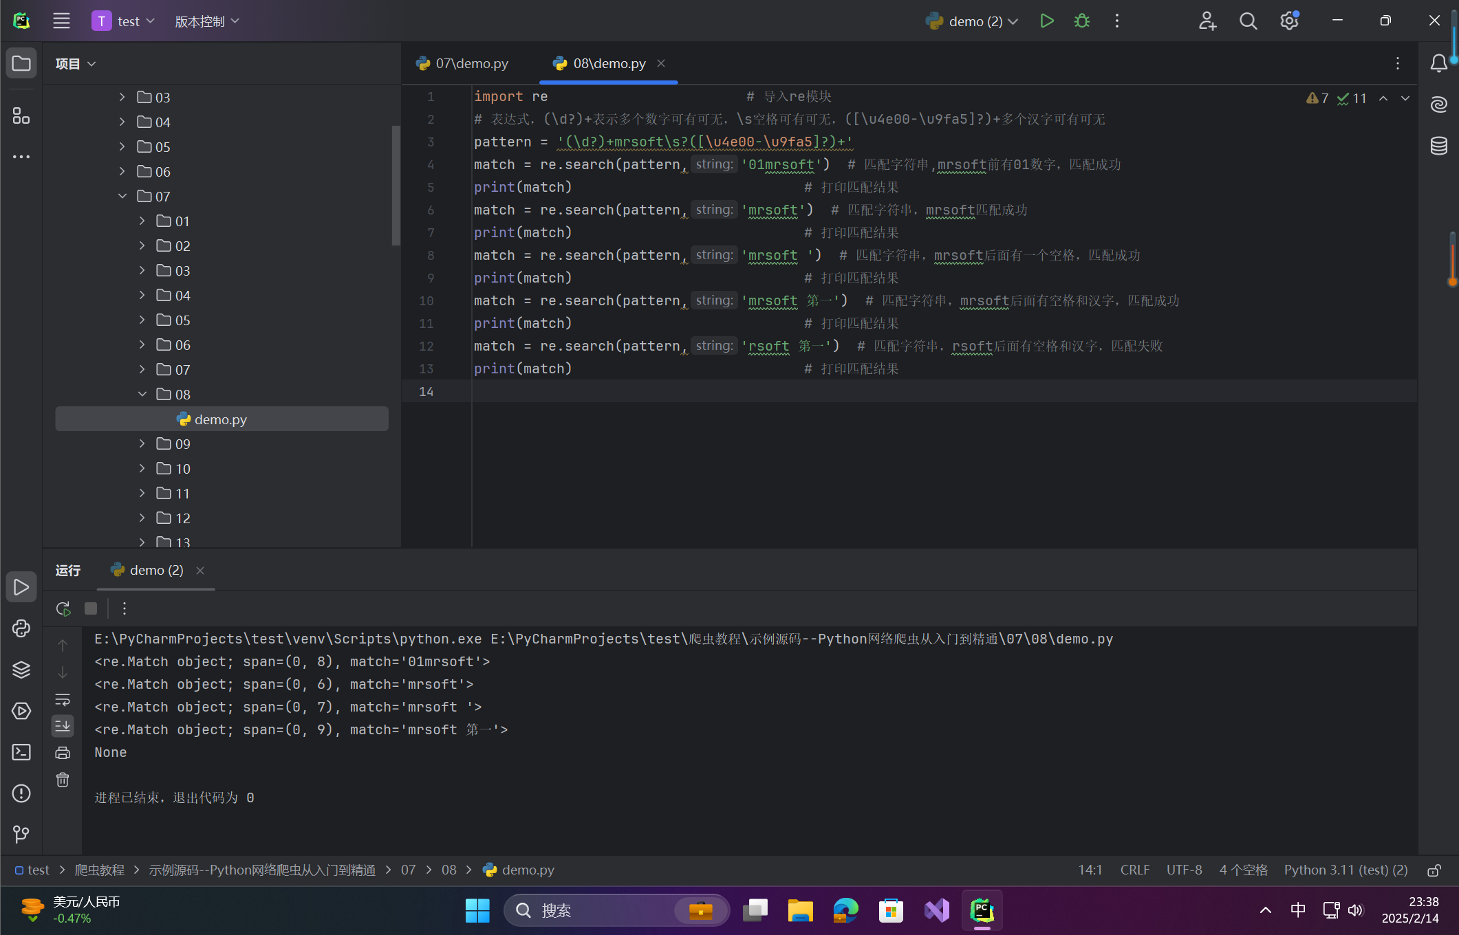Open the Project tool window
The height and width of the screenshot is (935, 1459).
click(x=21, y=63)
